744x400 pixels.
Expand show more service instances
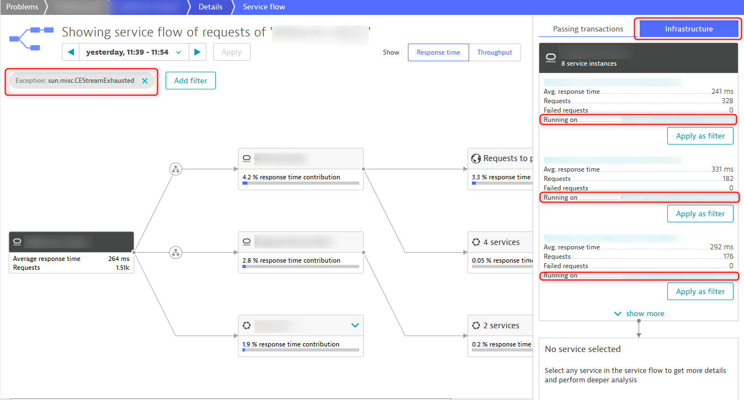639,313
